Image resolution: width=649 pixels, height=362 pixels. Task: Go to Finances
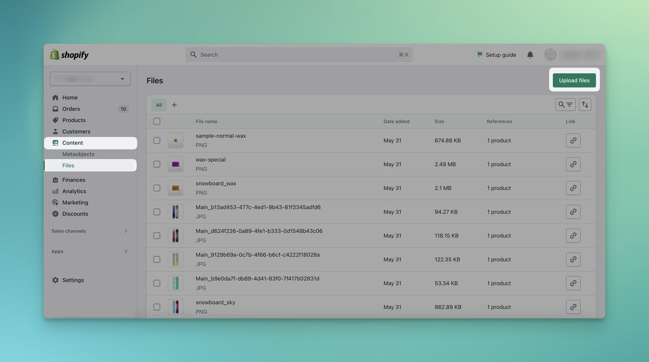tap(74, 180)
